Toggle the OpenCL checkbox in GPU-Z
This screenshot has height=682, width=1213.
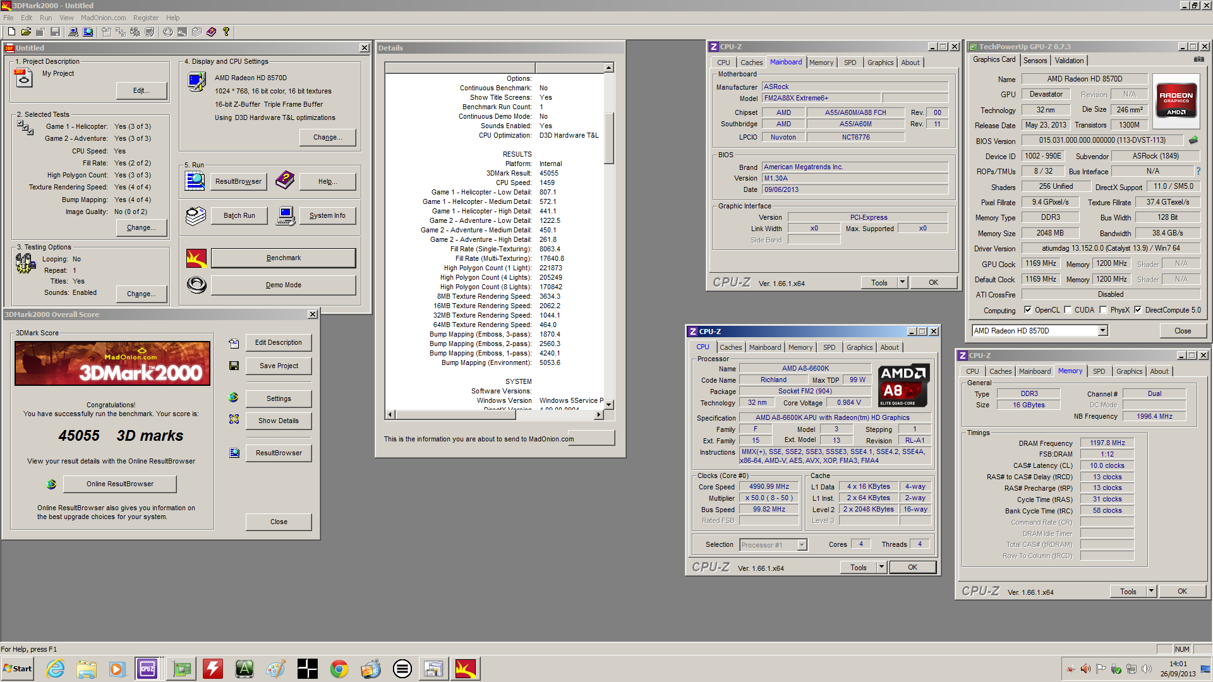click(x=1028, y=310)
